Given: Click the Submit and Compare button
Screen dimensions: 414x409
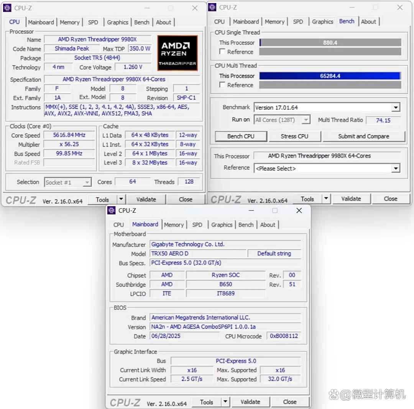Looking at the screenshot, I should pyautogui.click(x=363, y=136).
